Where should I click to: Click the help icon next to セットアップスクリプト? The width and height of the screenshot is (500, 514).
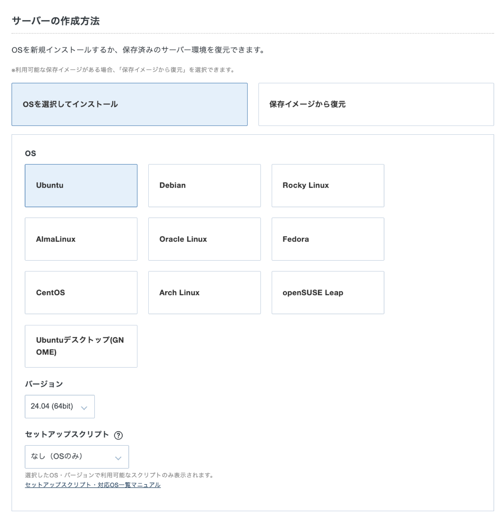118,435
